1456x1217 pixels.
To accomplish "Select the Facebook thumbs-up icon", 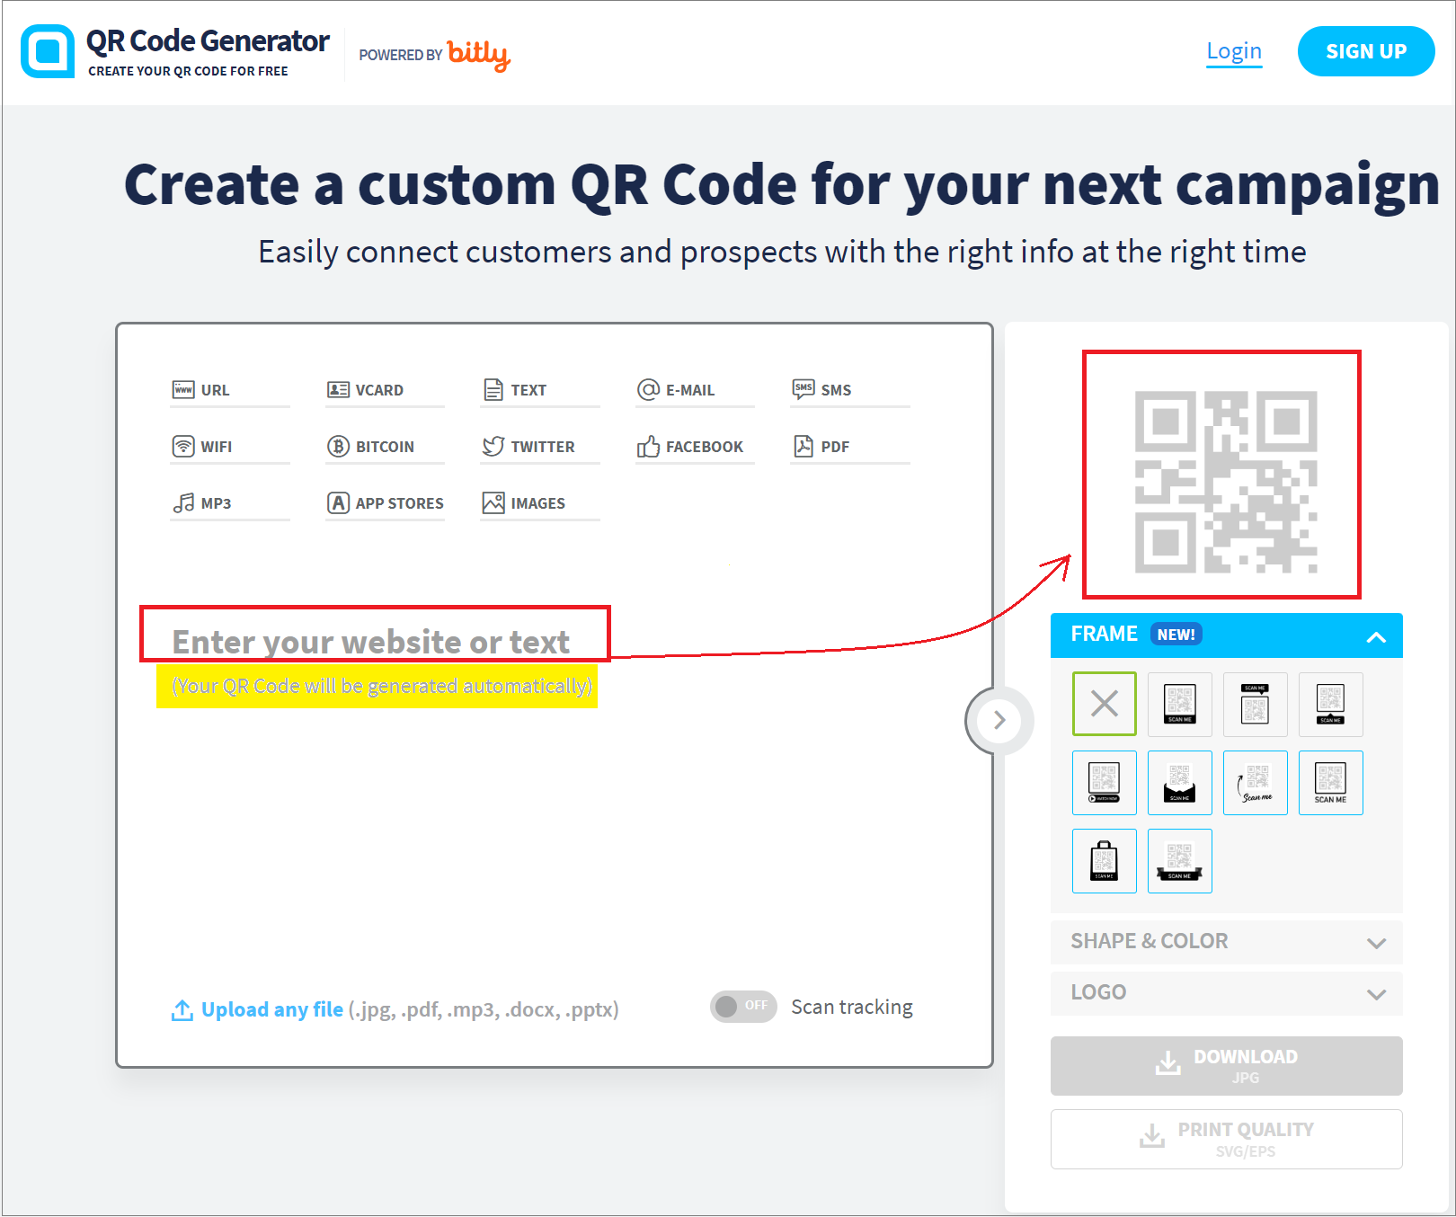I will [x=648, y=447].
